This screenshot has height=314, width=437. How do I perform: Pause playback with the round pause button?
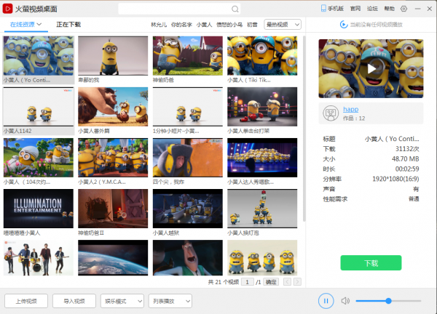point(326,301)
